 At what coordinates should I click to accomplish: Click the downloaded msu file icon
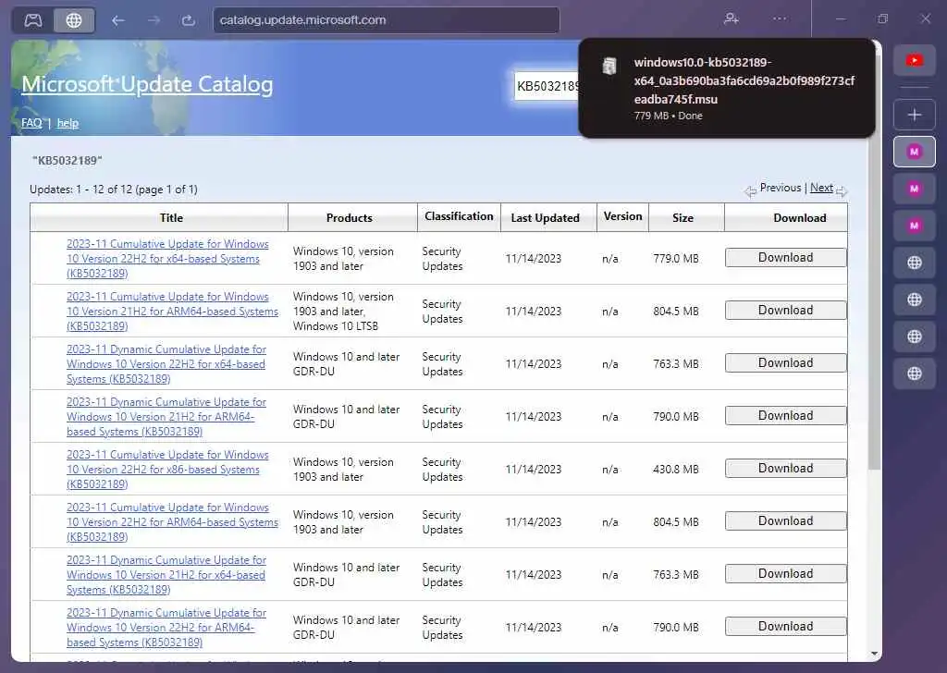(609, 66)
